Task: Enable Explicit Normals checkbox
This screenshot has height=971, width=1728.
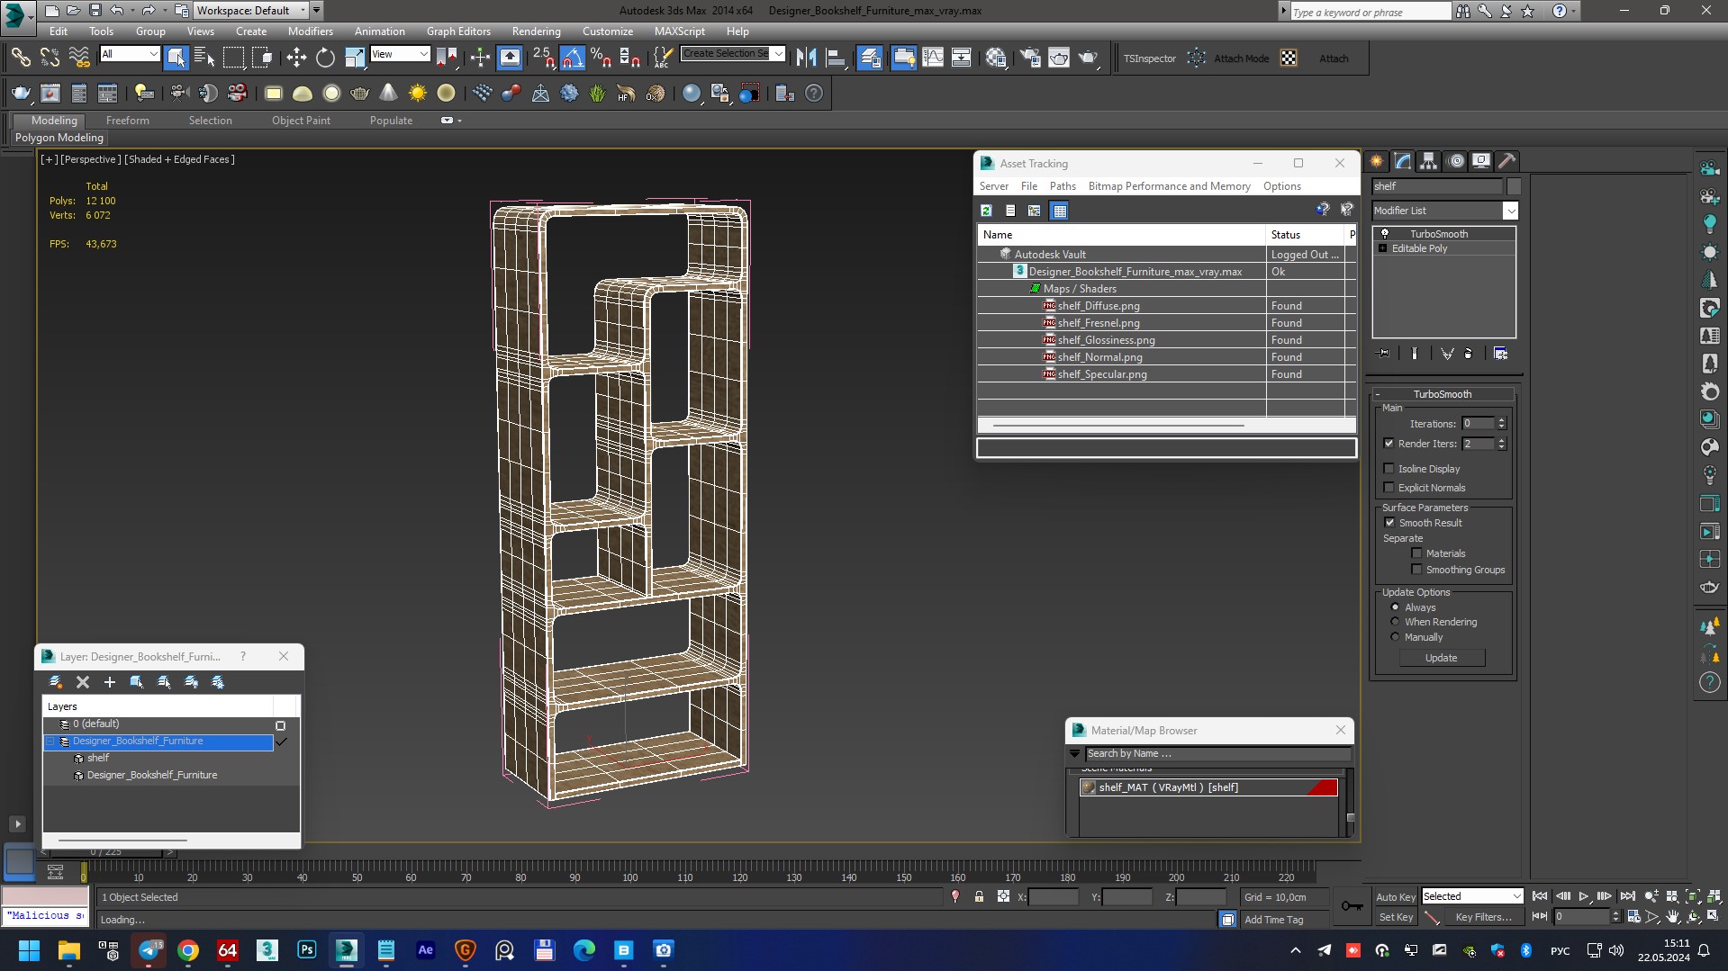Action: 1389,488
